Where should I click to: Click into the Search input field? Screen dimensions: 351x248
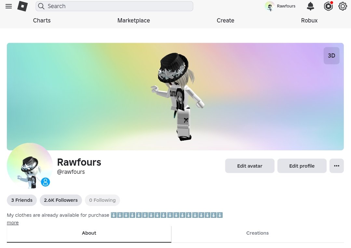114,6
